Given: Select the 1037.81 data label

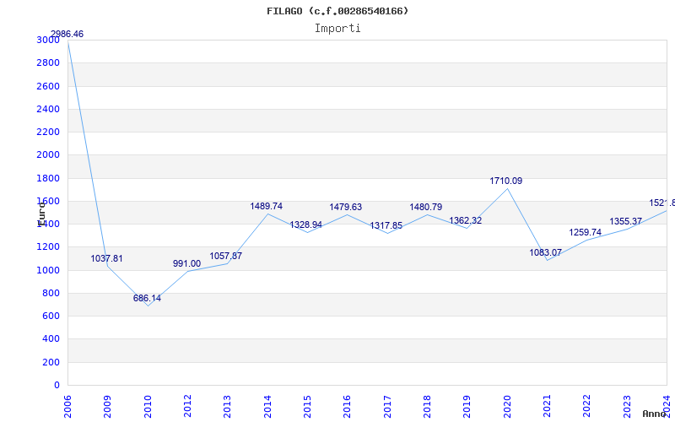Looking at the screenshot, I should pos(107,259).
